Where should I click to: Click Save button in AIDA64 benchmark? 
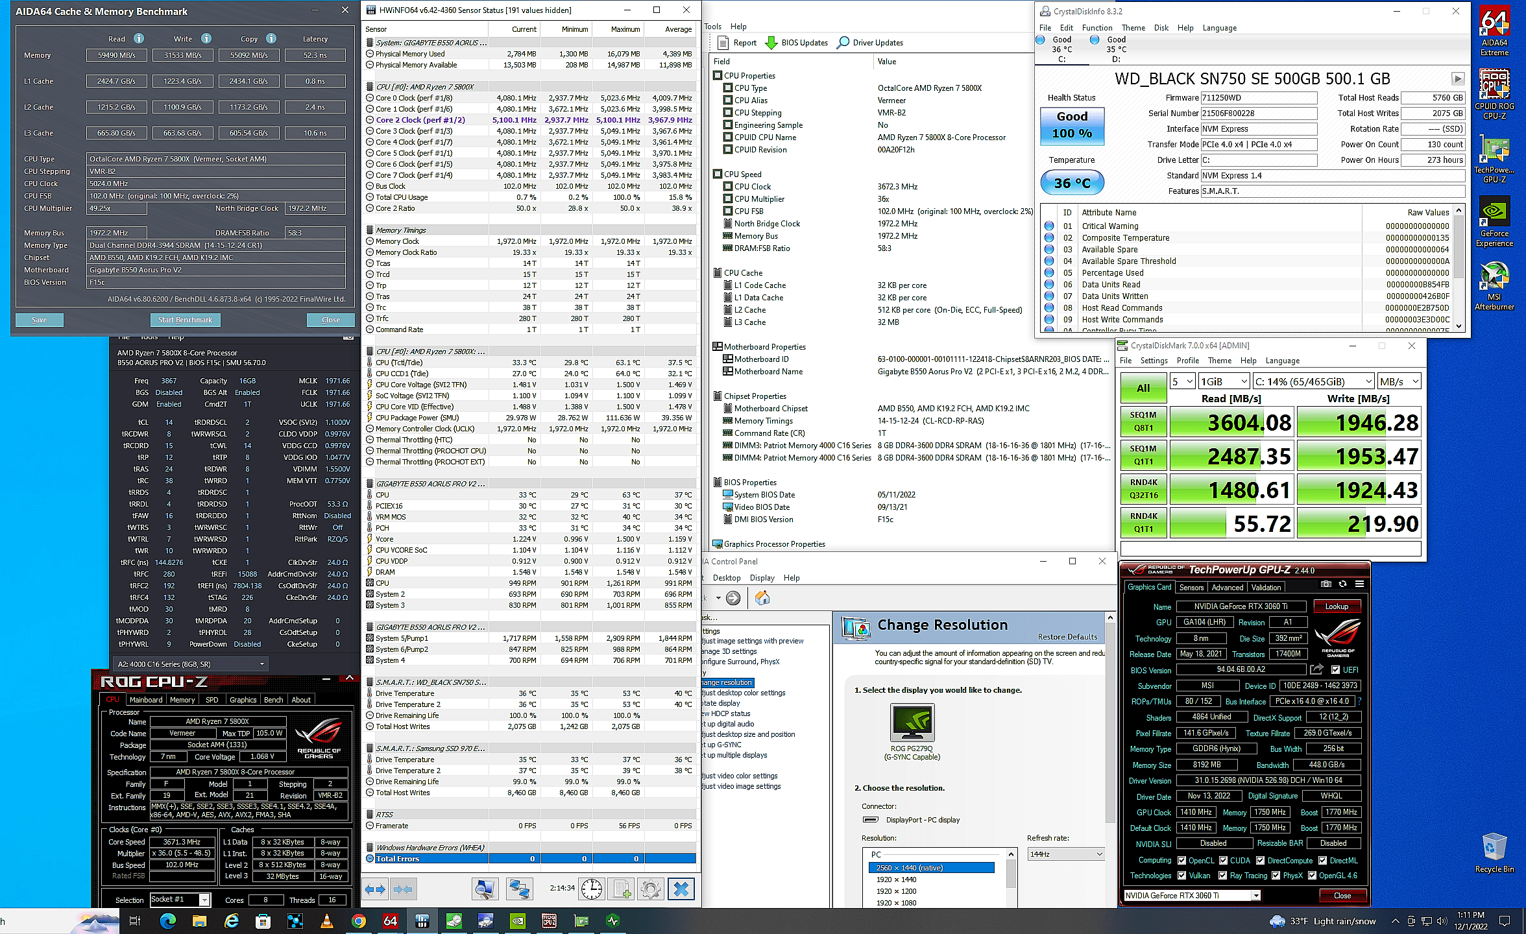coord(39,320)
